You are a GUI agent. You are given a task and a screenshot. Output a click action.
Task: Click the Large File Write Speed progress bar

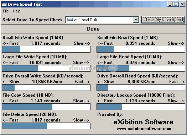click(46, 69)
